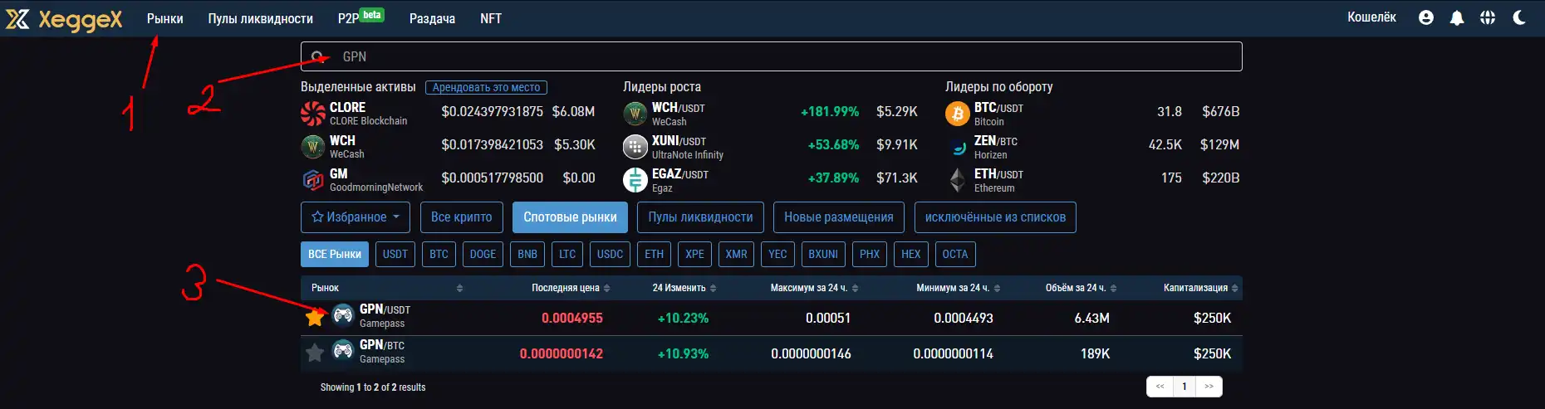Click the Bitcoin logo in turnover leaders

click(x=958, y=114)
